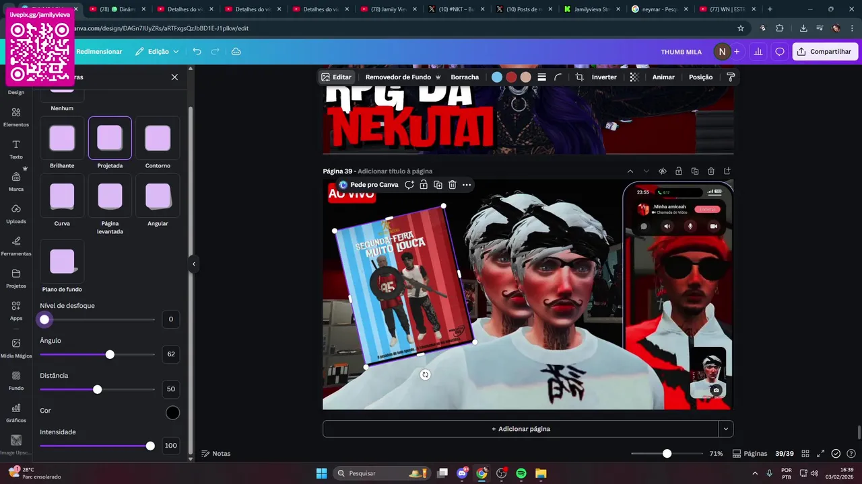Screen dimensions: 862x484
Task: Click the THUMB MILA design title
Action: coord(682,52)
